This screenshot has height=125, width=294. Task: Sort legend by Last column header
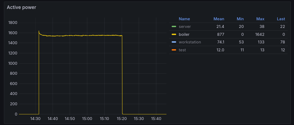click(x=281, y=19)
